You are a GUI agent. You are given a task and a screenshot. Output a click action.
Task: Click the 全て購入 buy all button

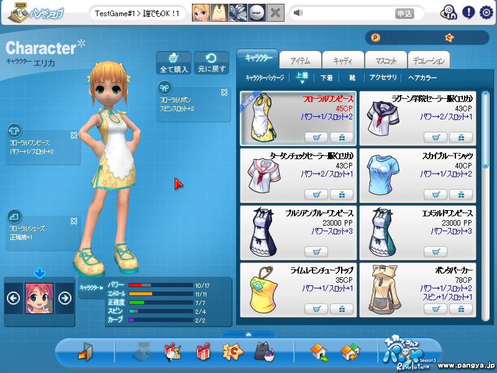[174, 63]
